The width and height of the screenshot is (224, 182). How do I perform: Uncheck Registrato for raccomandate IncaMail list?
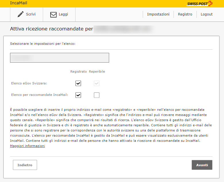coord(78,95)
